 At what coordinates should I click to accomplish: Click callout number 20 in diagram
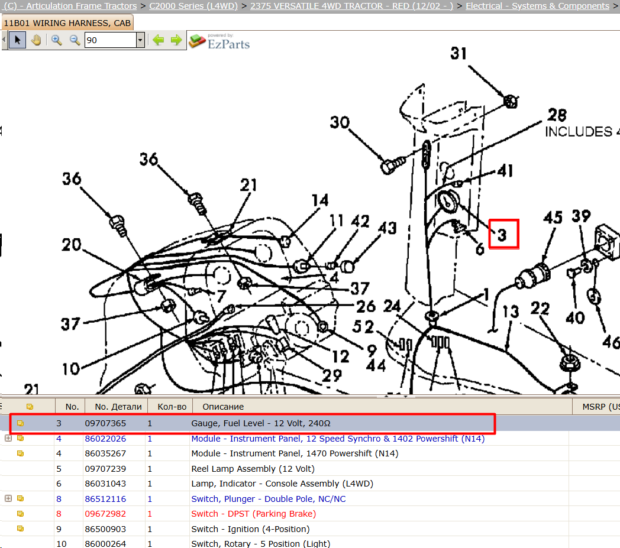[x=72, y=245]
